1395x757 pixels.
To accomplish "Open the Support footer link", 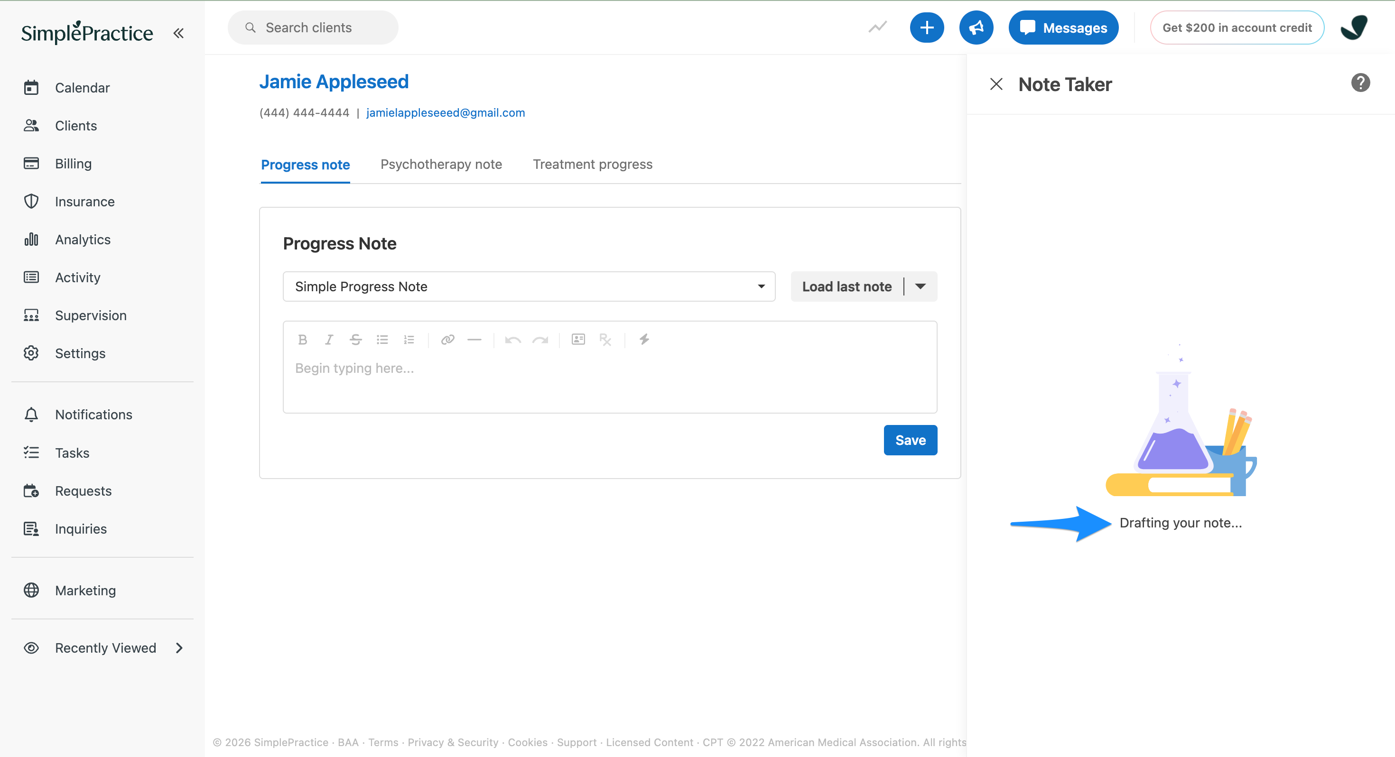I will 576,742.
